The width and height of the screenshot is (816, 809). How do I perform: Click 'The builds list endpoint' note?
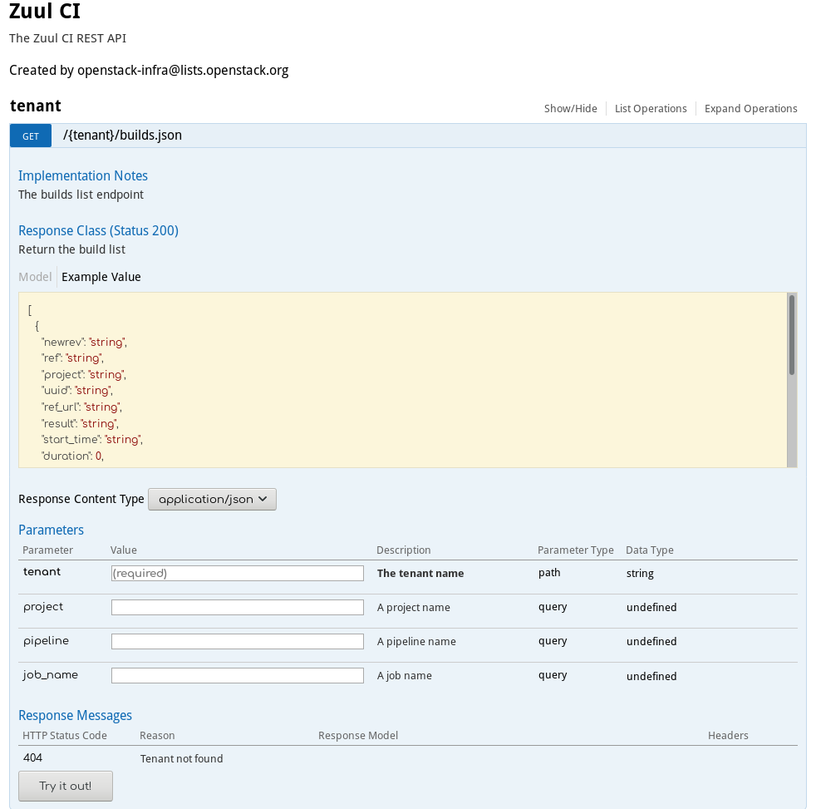81,195
